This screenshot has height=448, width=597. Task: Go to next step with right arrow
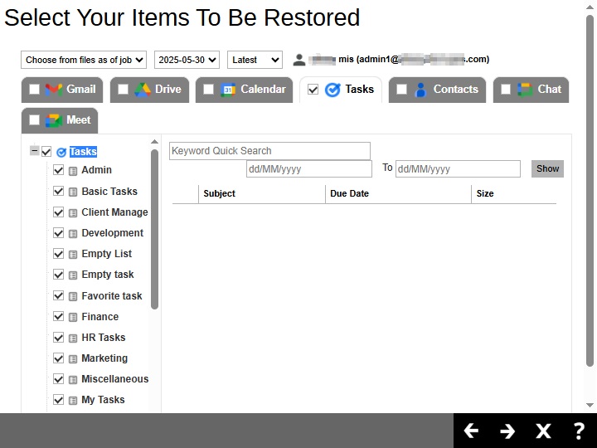pyautogui.click(x=507, y=431)
